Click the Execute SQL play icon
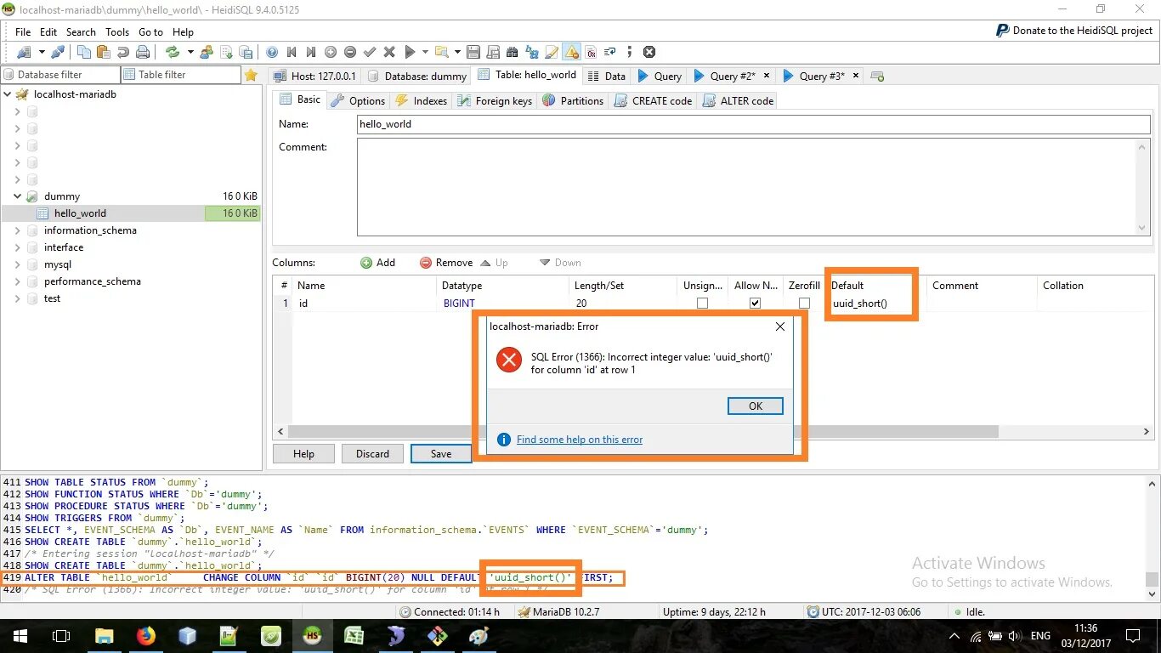1161x653 pixels. click(410, 52)
